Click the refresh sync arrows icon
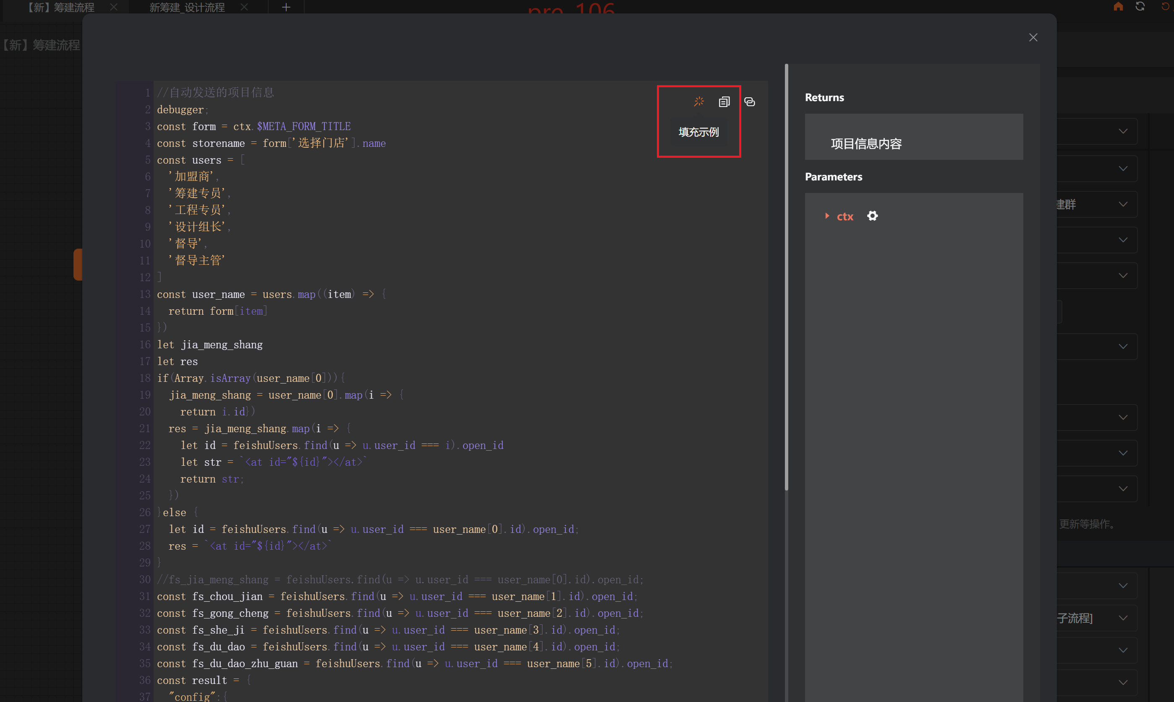Screen dimensions: 1174x702 point(1140,7)
